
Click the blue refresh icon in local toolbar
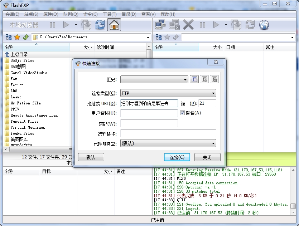100,25
